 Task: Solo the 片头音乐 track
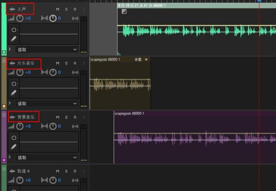66,63
